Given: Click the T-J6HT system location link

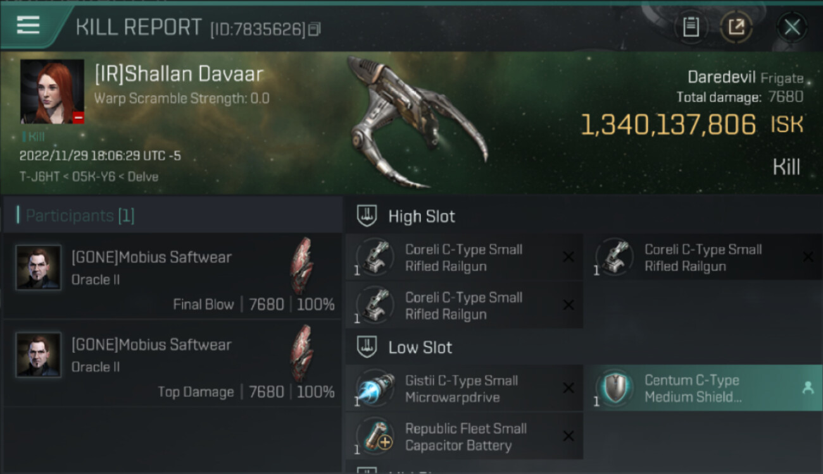Looking at the screenshot, I should (39, 176).
